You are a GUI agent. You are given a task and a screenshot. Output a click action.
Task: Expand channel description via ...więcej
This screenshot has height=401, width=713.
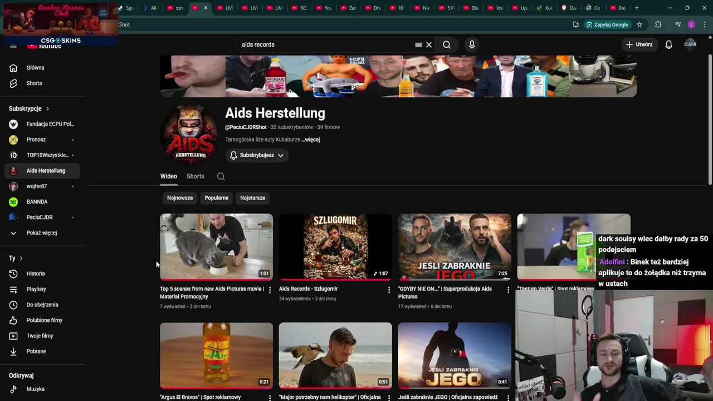click(x=311, y=140)
